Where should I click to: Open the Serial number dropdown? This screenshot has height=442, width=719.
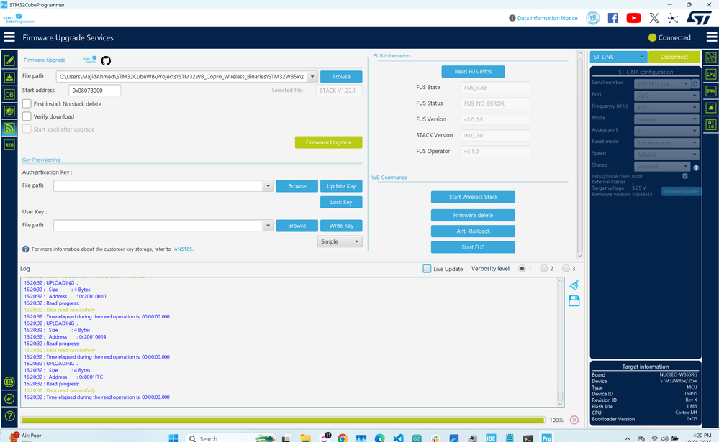661,84
